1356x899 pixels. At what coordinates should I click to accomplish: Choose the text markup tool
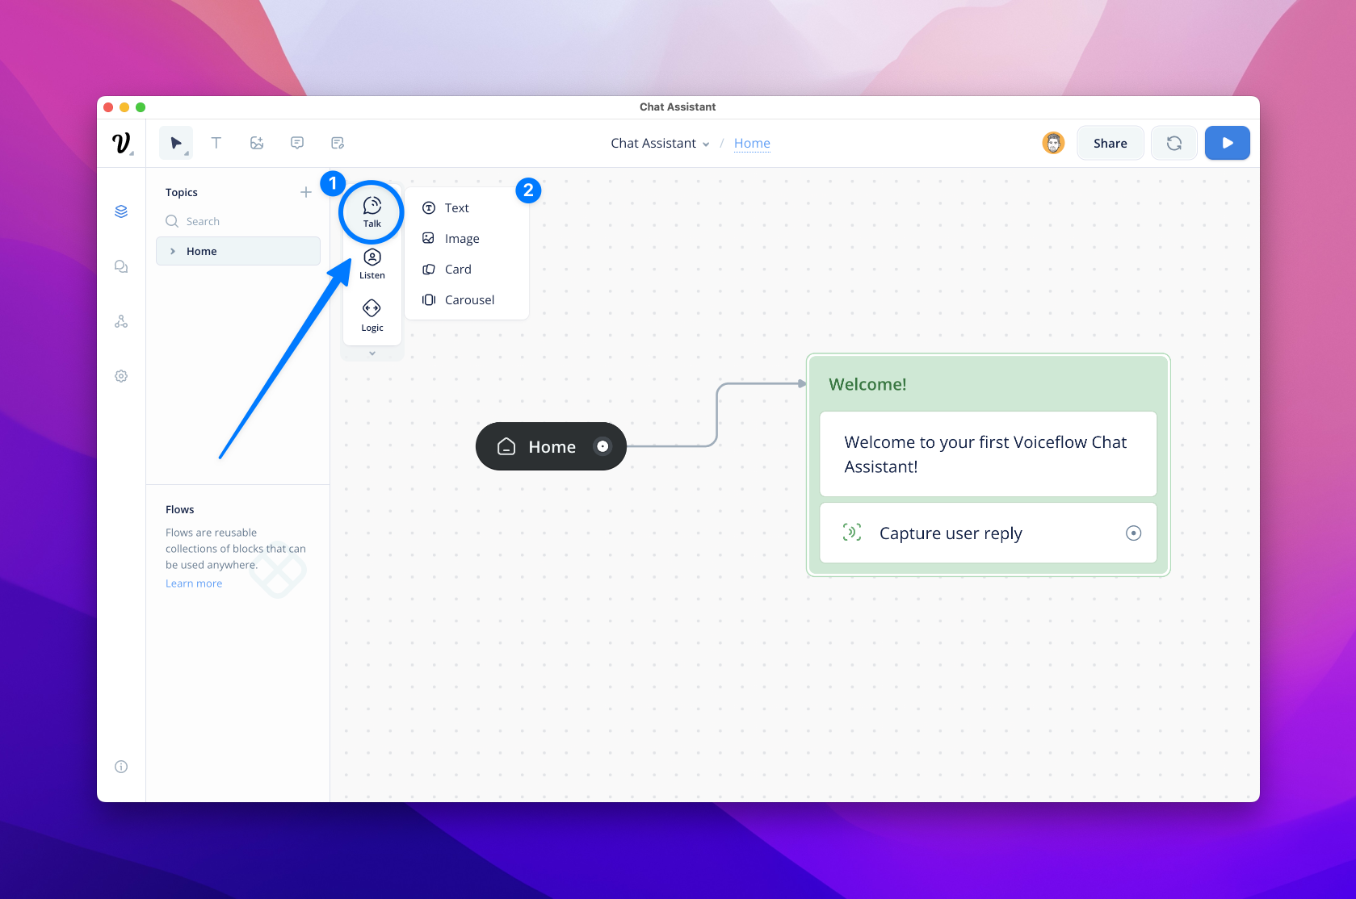[216, 143]
